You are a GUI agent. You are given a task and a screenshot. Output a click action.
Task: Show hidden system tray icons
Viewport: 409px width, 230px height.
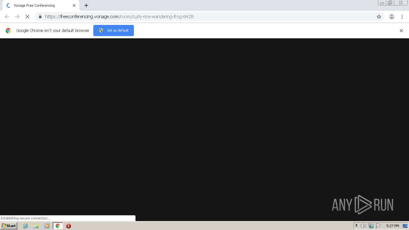pos(356,226)
